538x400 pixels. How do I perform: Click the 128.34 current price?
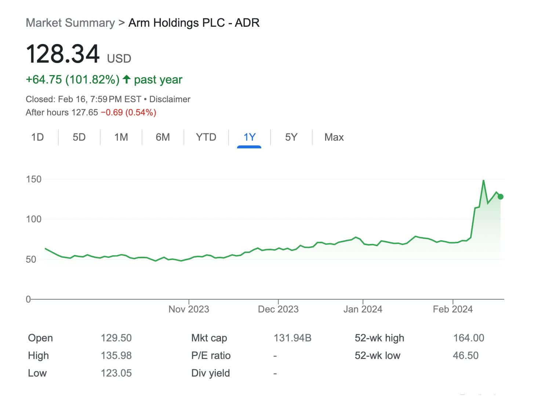coord(63,54)
